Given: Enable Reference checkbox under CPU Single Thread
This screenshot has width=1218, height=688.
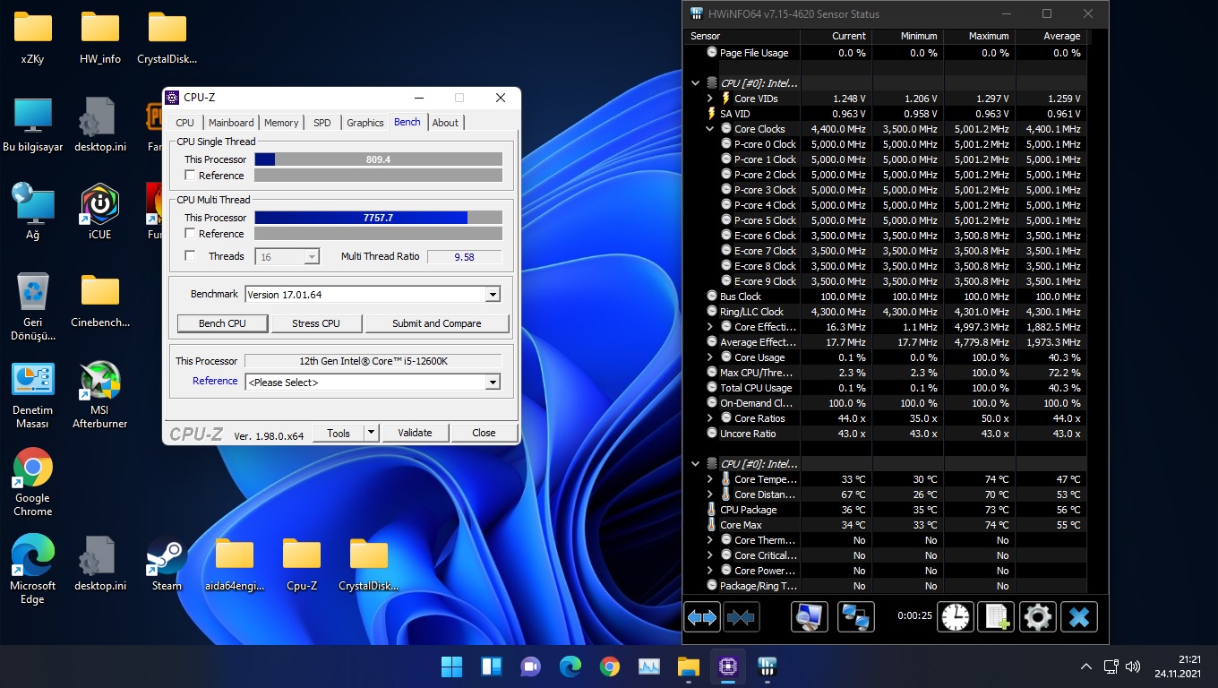Looking at the screenshot, I should coord(190,176).
